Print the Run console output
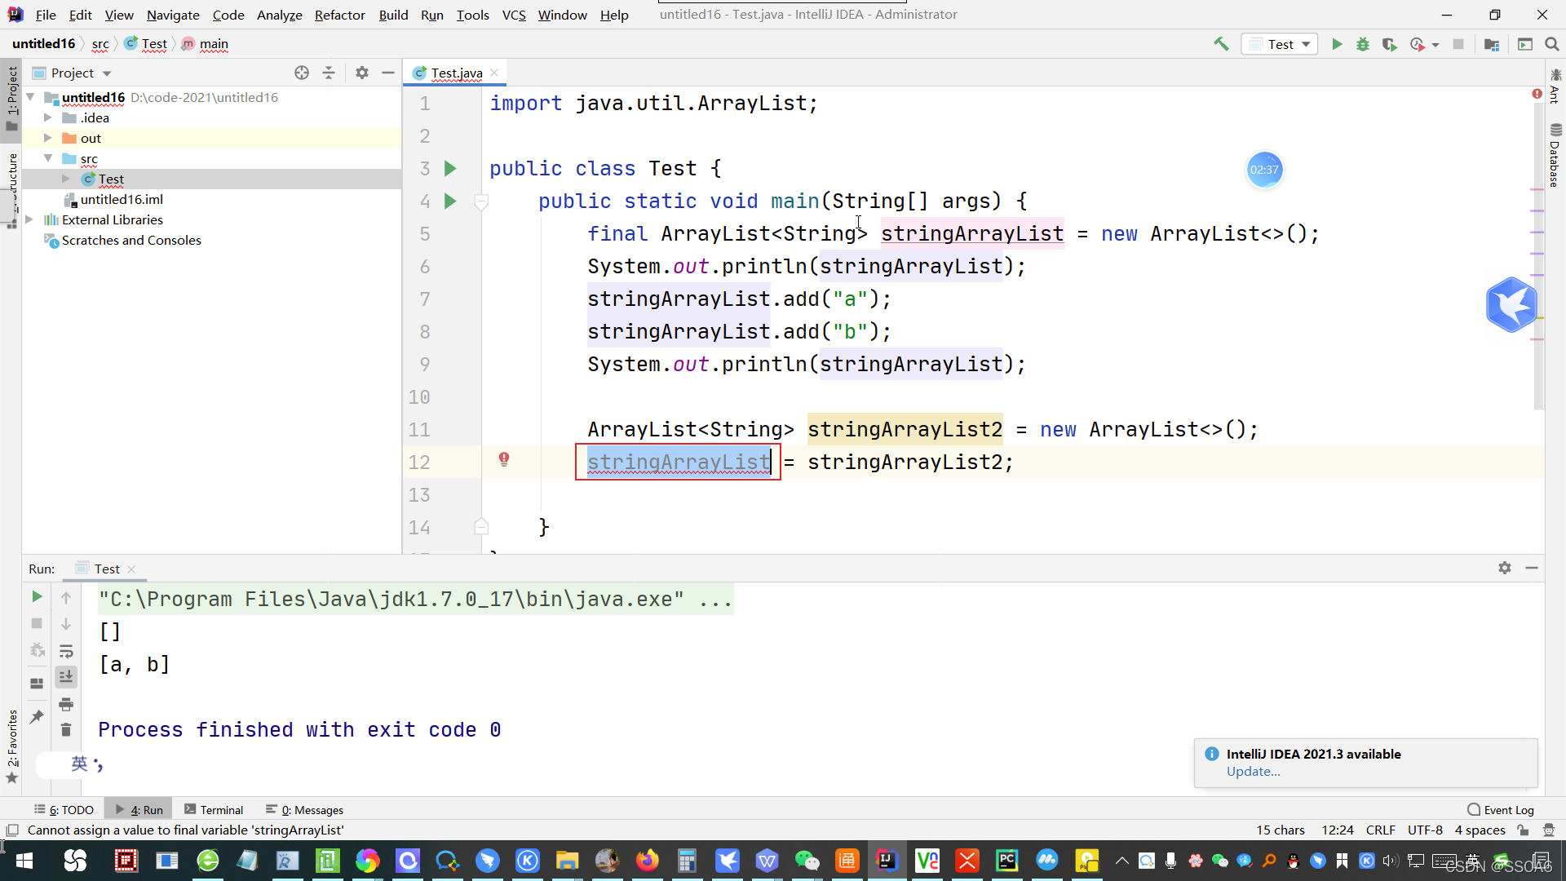This screenshot has width=1566, height=881. (x=66, y=704)
